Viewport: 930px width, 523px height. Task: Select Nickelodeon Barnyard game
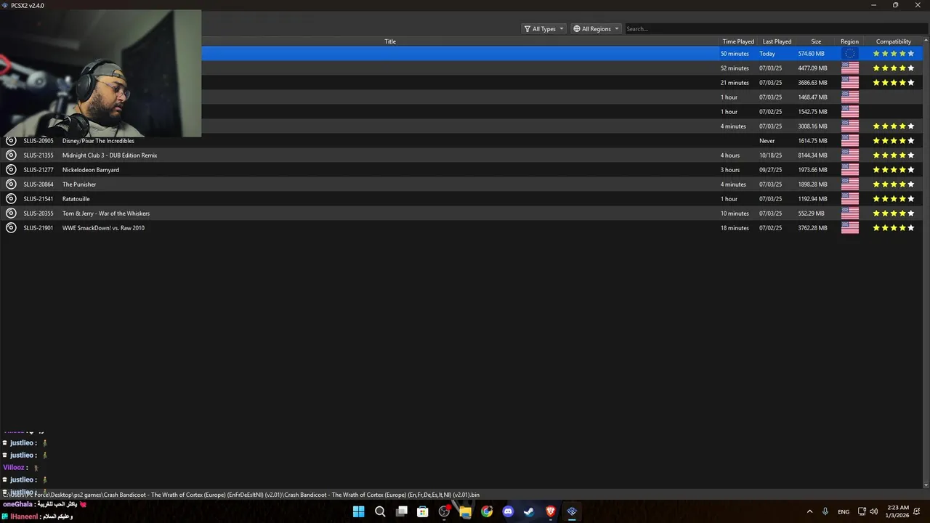91,170
